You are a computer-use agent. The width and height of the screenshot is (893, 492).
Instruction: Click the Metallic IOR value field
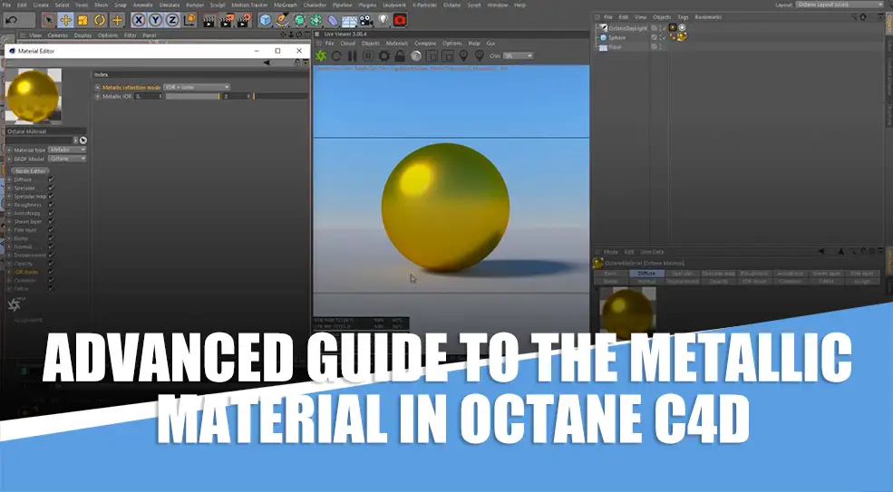pos(149,96)
